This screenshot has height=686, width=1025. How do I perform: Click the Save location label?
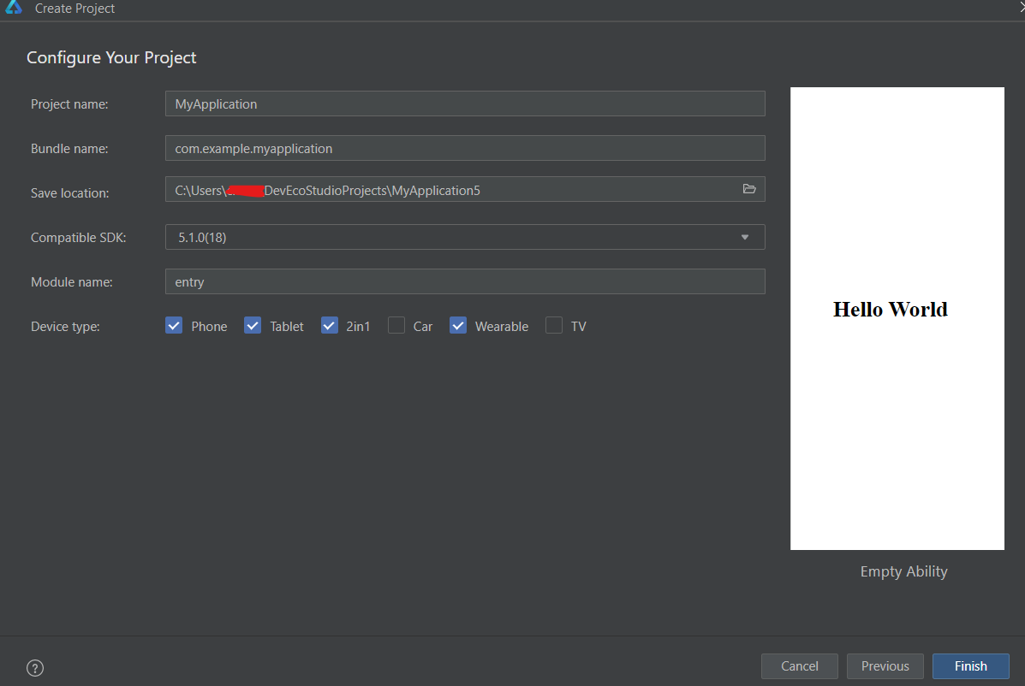(70, 193)
